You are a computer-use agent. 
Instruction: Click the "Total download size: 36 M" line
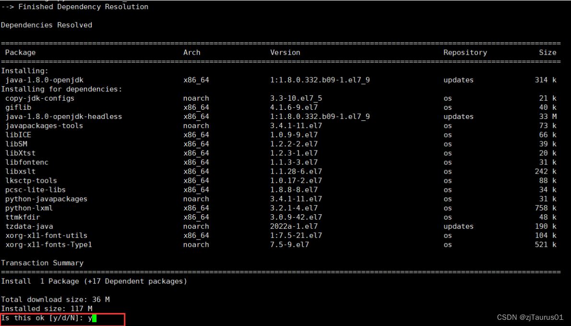coord(55,300)
